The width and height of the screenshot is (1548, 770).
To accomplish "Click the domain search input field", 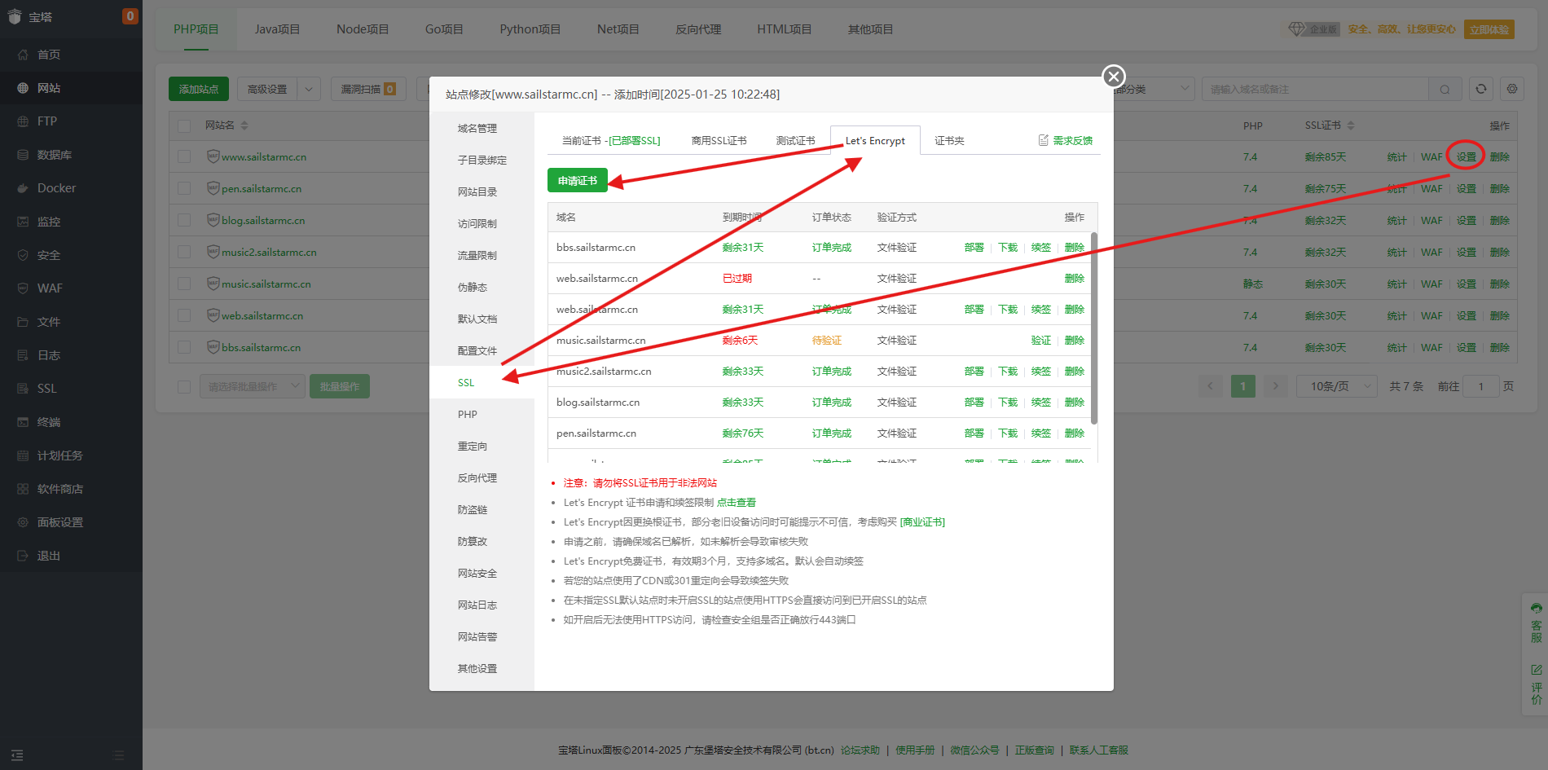I will [x=1316, y=89].
